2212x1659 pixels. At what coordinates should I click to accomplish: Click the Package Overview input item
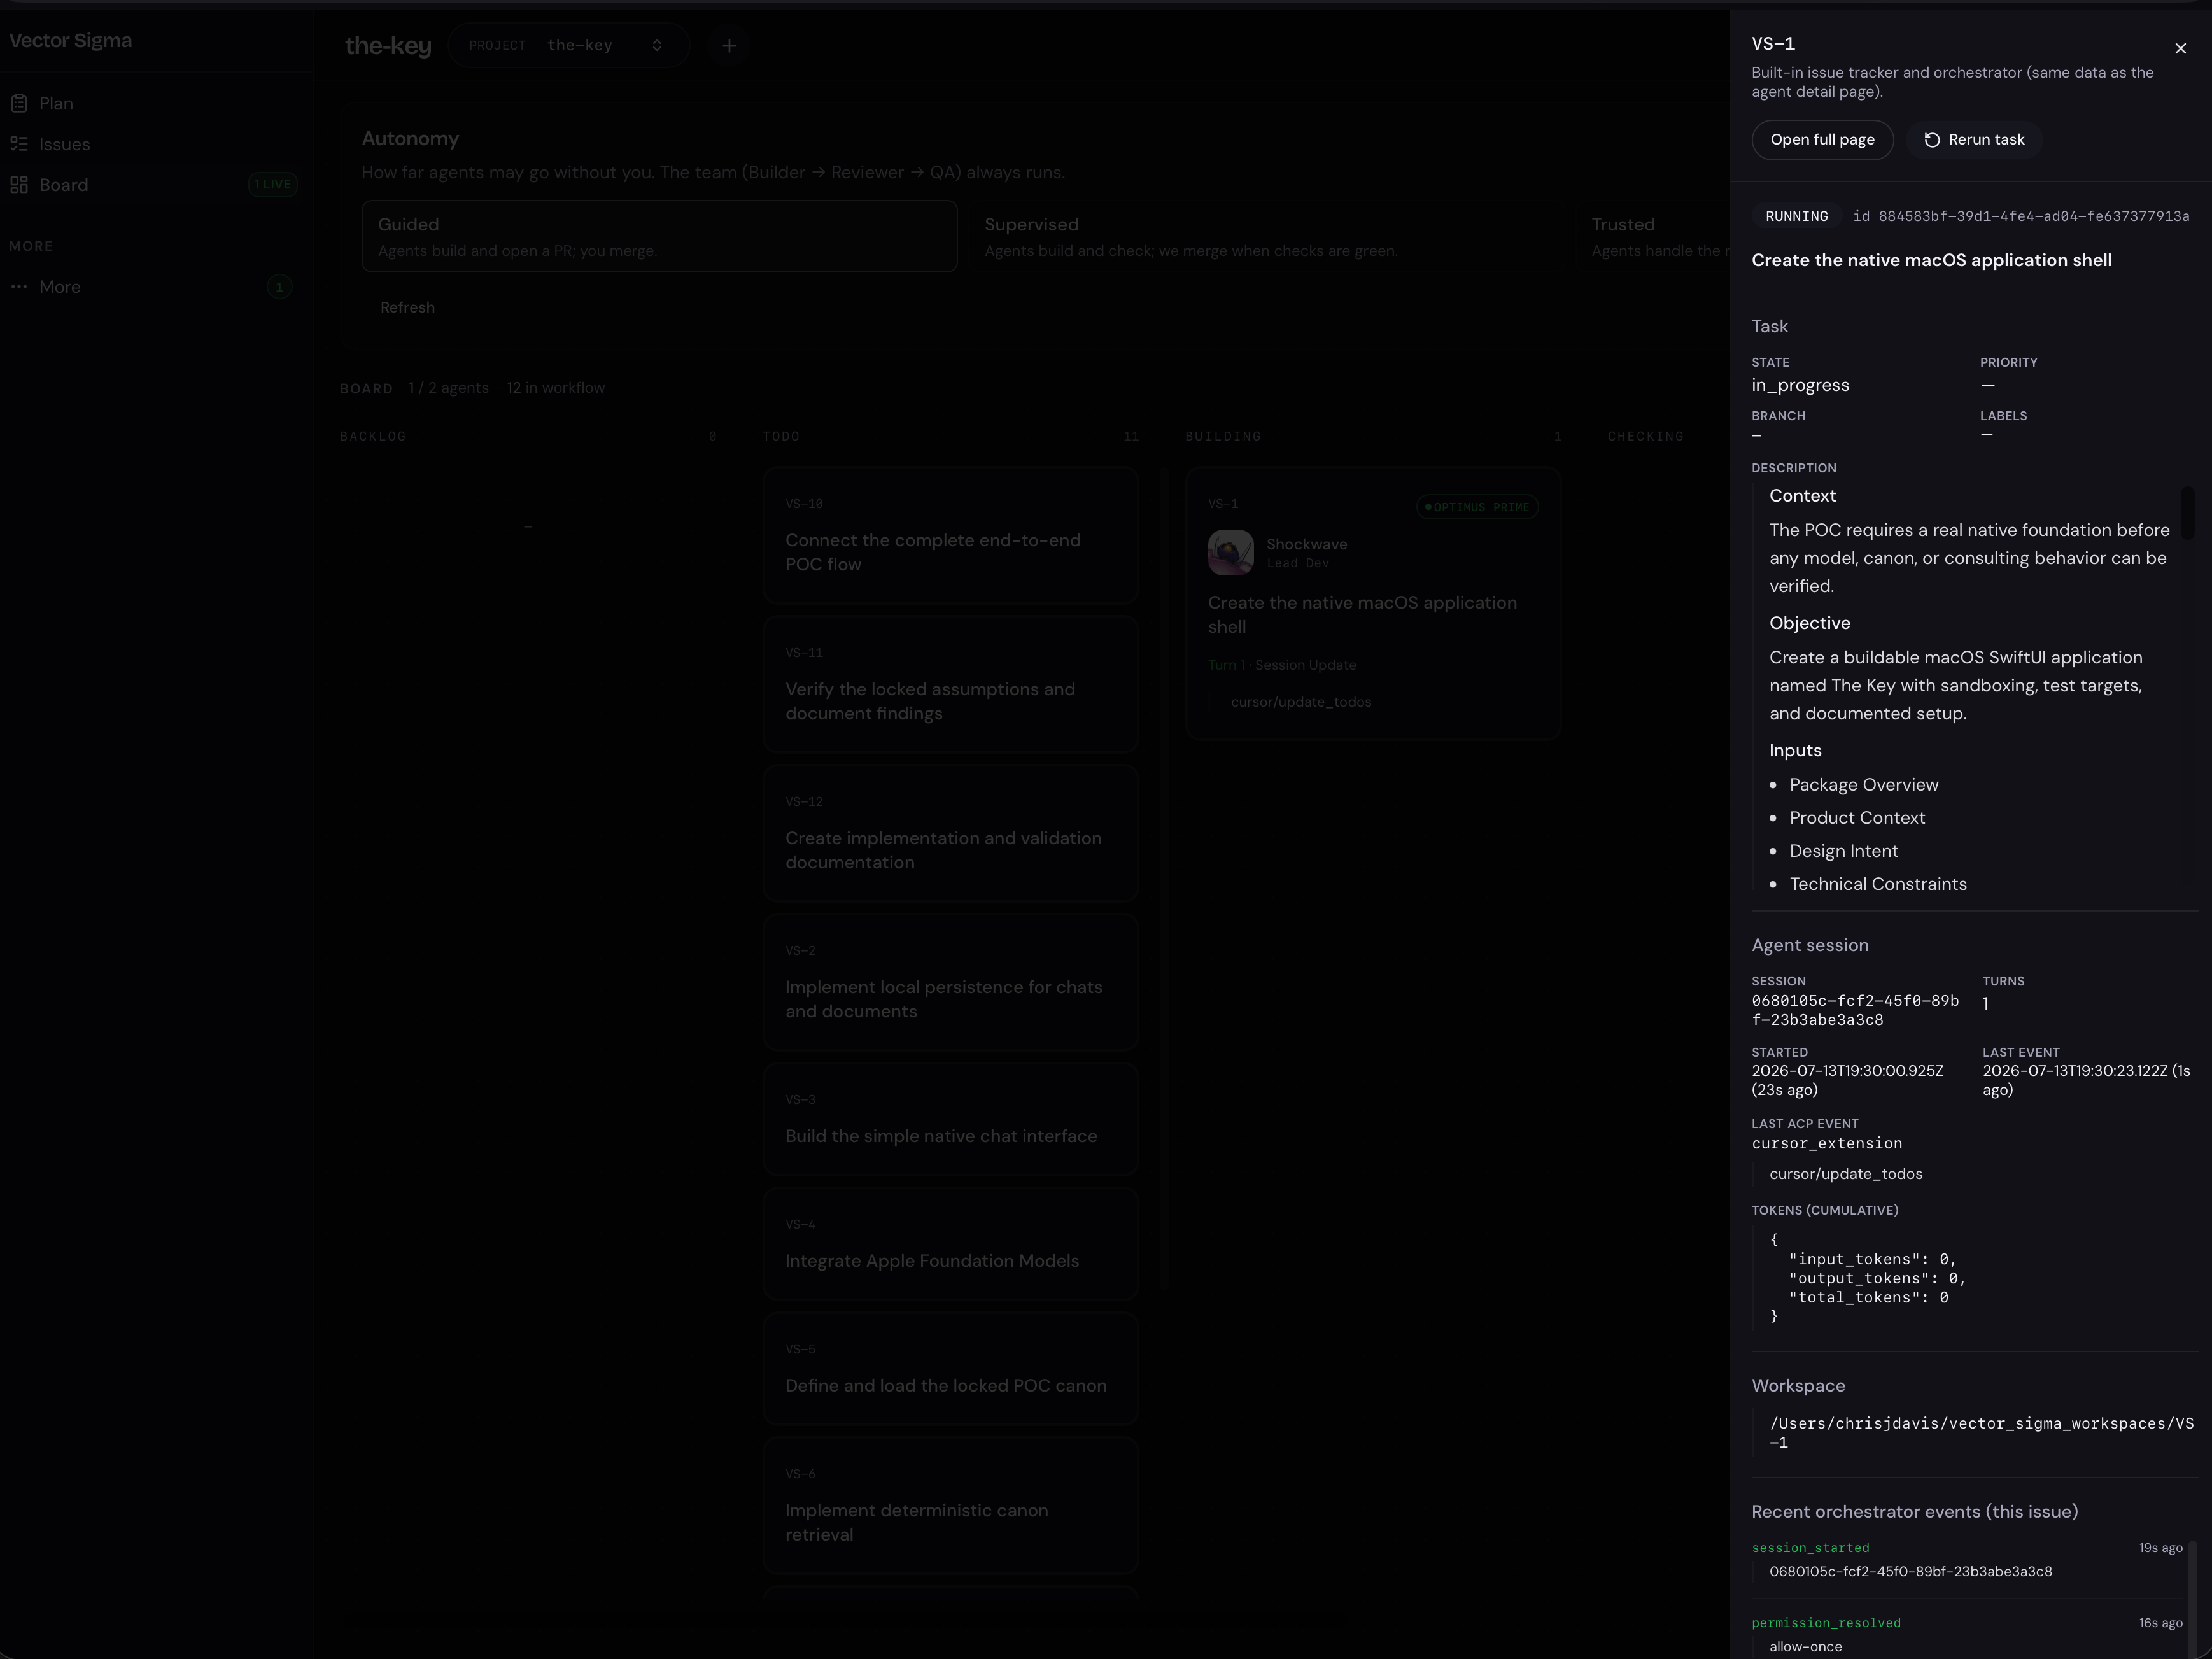pos(1863,786)
